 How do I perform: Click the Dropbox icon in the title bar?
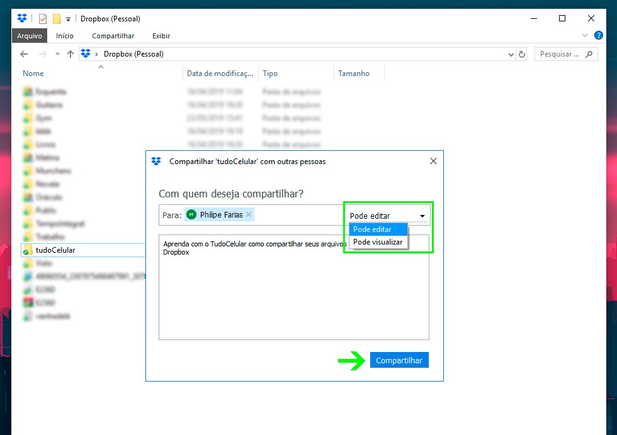point(22,18)
